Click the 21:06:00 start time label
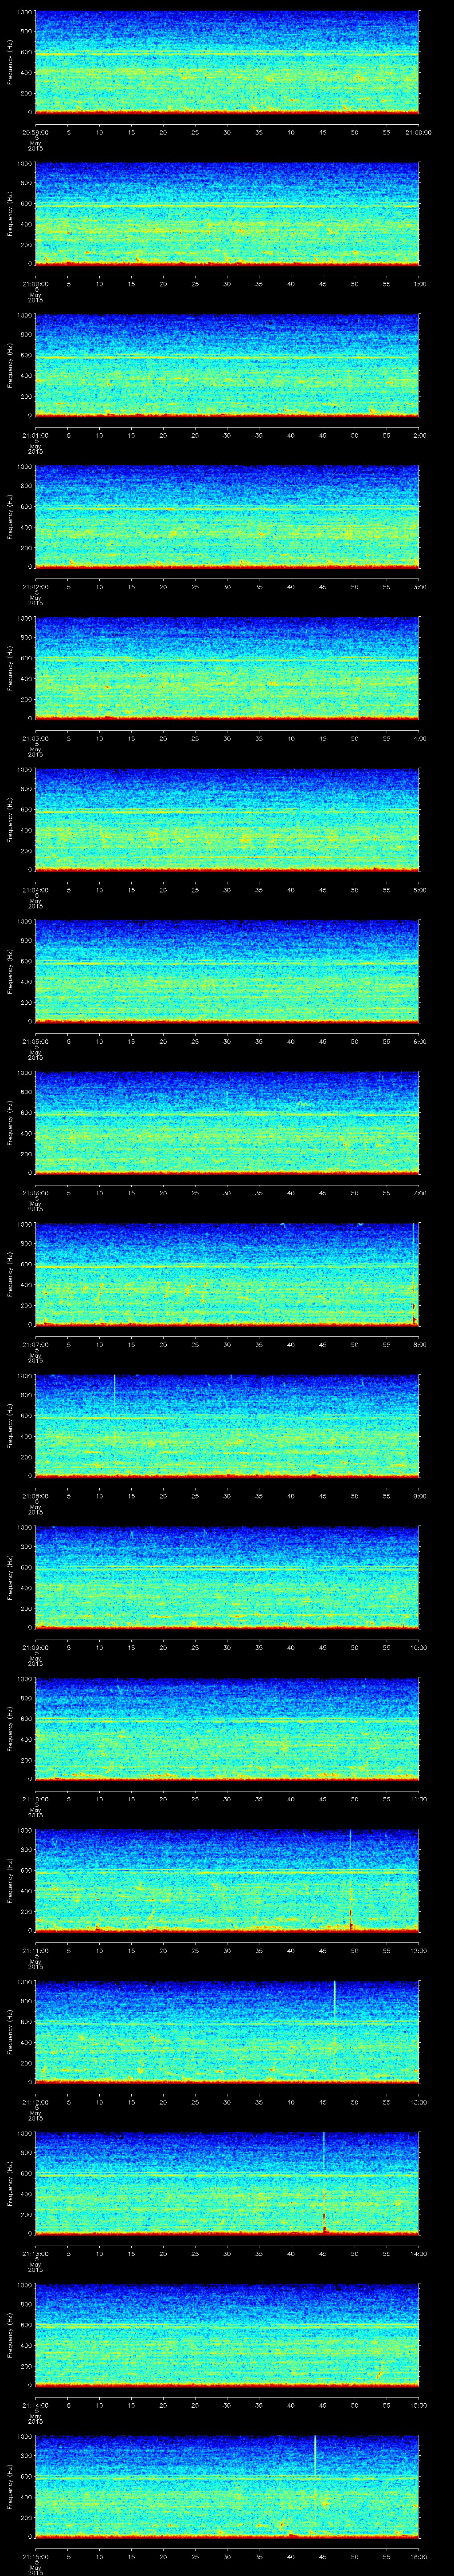Image resolution: width=454 pixels, height=2576 pixels. (x=36, y=1193)
